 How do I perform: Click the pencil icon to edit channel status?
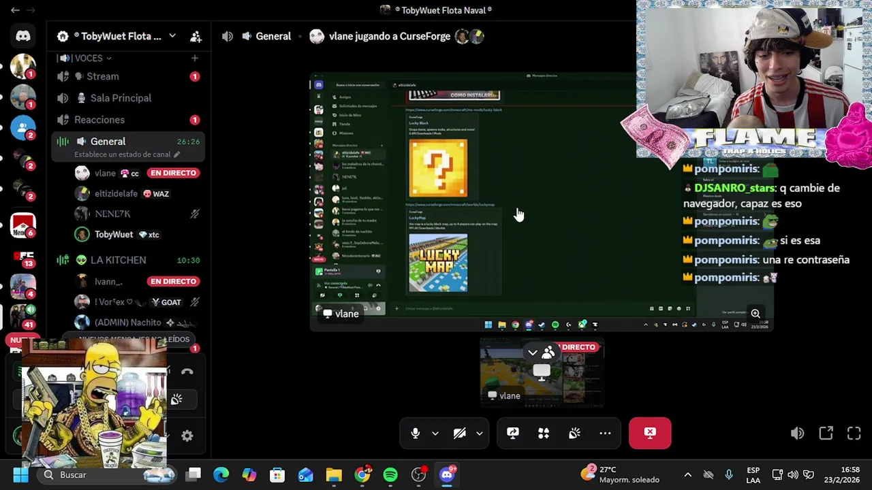click(x=177, y=154)
